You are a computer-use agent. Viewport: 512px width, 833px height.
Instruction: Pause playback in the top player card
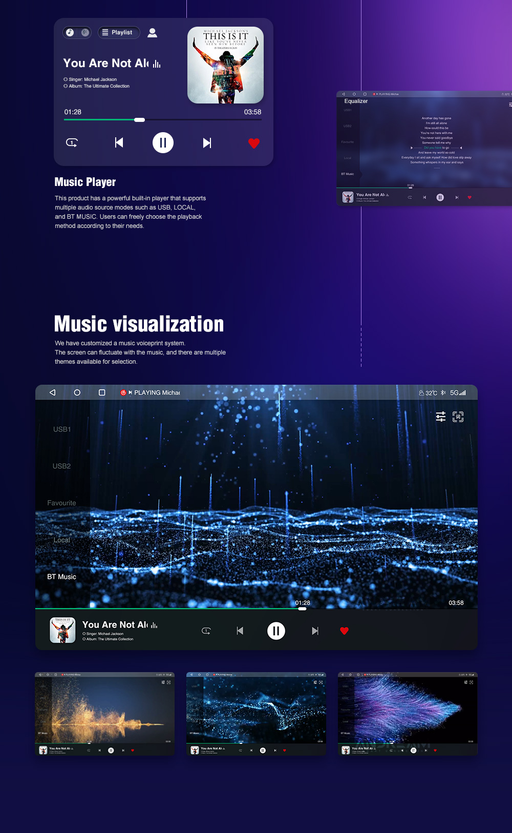pyautogui.click(x=163, y=143)
